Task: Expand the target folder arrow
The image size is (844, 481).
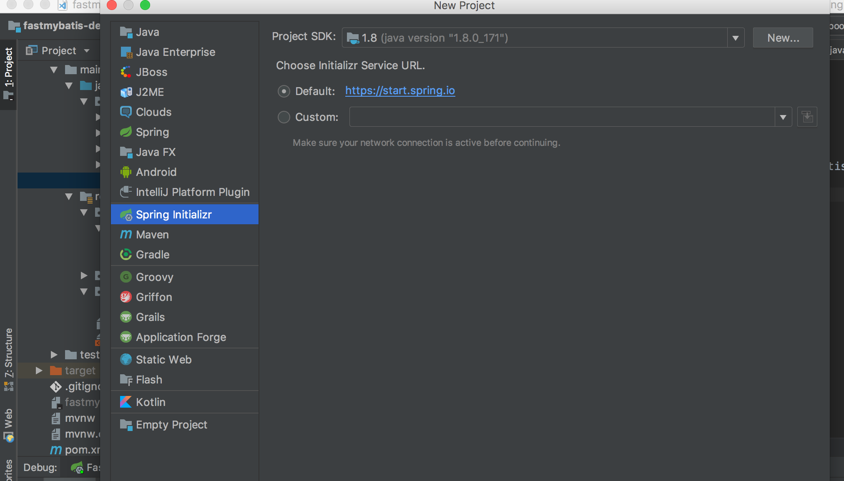Action: (39, 371)
